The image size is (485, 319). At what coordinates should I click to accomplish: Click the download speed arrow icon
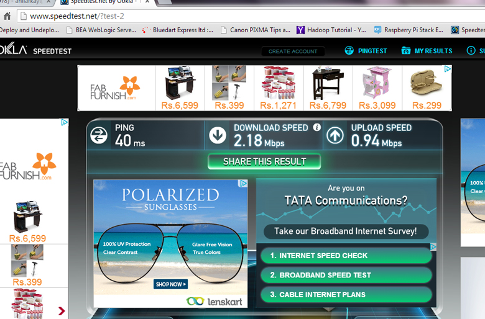(218, 135)
